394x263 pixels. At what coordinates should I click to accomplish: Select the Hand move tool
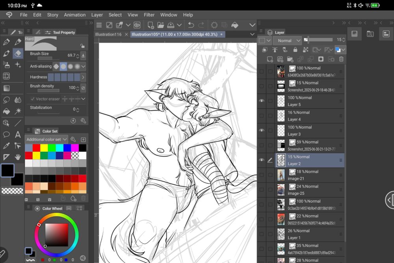pos(18,157)
